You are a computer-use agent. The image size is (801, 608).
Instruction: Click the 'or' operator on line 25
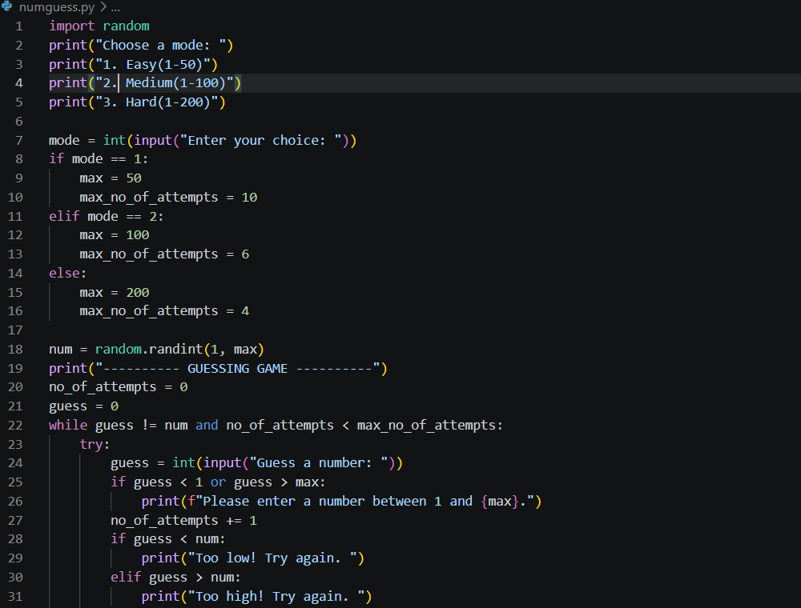tap(218, 482)
